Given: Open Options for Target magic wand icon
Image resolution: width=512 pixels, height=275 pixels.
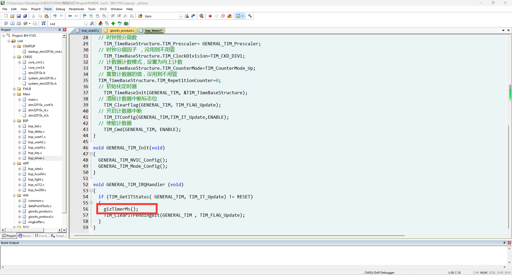Looking at the screenshot, I should pyautogui.click(x=92, y=23).
